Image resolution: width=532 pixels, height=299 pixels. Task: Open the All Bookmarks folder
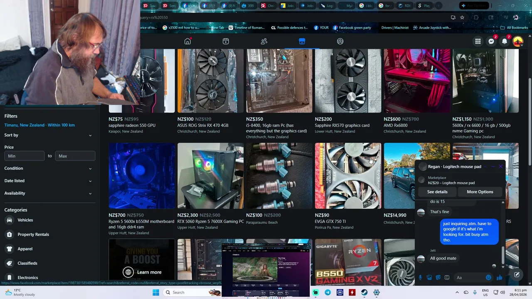514,28
